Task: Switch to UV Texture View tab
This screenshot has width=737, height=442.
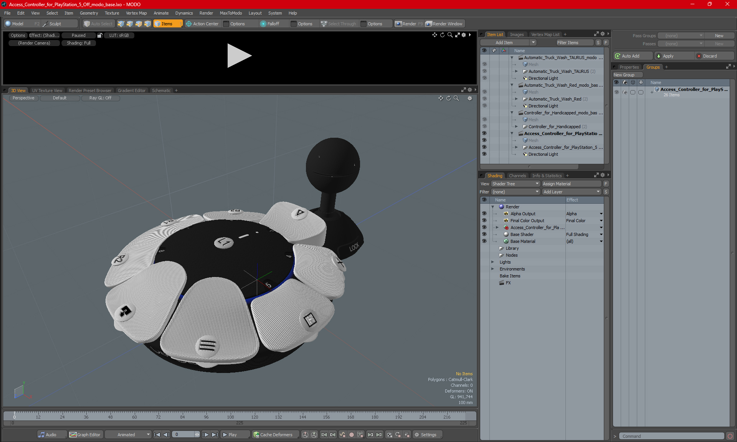Action: point(47,91)
